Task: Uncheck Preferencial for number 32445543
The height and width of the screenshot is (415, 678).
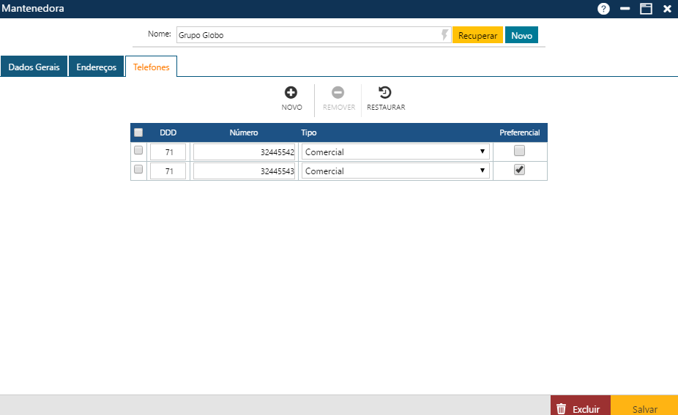Action: 519,170
